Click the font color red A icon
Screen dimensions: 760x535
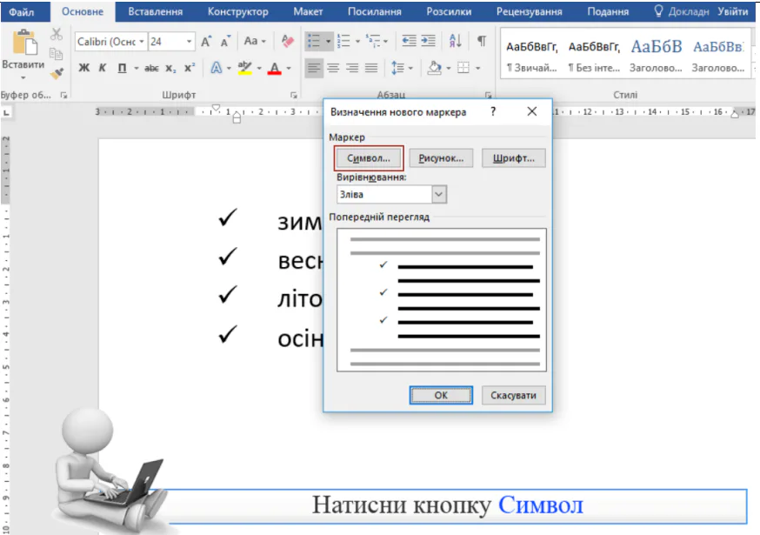pyautogui.click(x=275, y=68)
